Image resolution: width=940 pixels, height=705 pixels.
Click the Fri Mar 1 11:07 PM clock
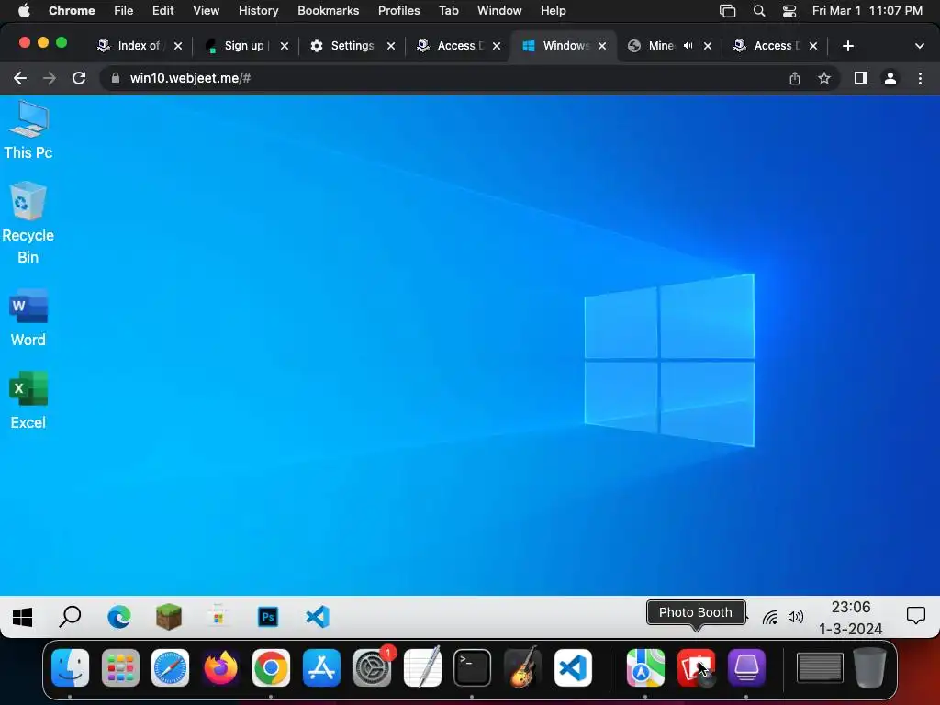[x=867, y=10]
